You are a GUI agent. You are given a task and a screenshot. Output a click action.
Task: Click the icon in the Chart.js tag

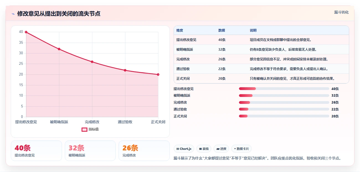pos(178,149)
